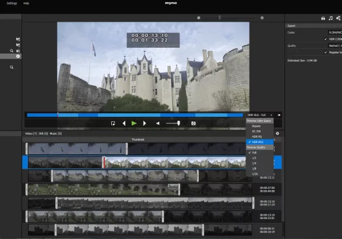The height and width of the screenshot is (239, 342).
Task: Capture a still frame with the camera icon
Action: pyautogui.click(x=193, y=123)
